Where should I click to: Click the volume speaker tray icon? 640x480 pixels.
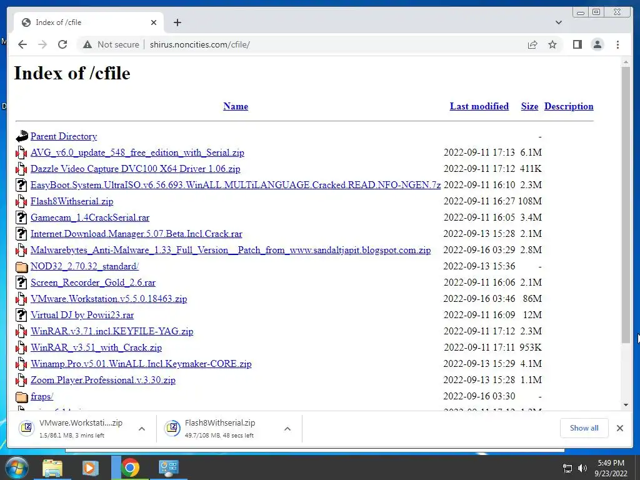582,467
